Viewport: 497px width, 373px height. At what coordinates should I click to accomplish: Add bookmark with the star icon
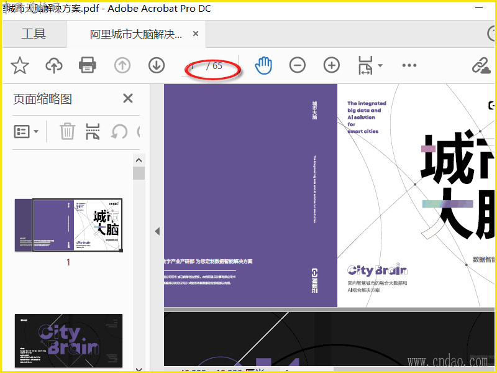pos(20,65)
